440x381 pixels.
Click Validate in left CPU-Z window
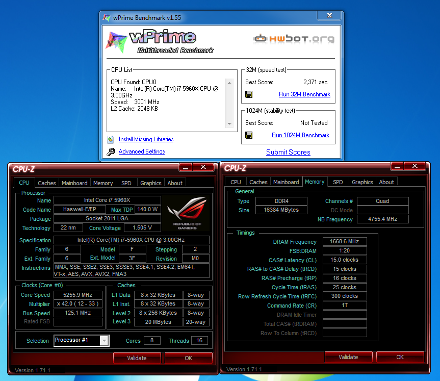[x=137, y=358]
